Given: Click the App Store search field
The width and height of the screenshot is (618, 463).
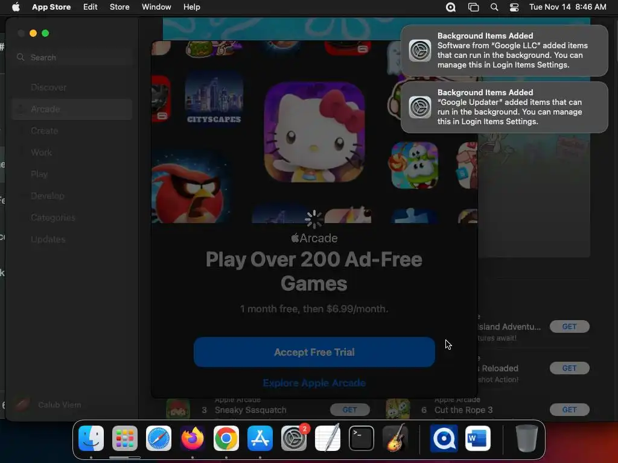Looking at the screenshot, I should (x=72, y=57).
